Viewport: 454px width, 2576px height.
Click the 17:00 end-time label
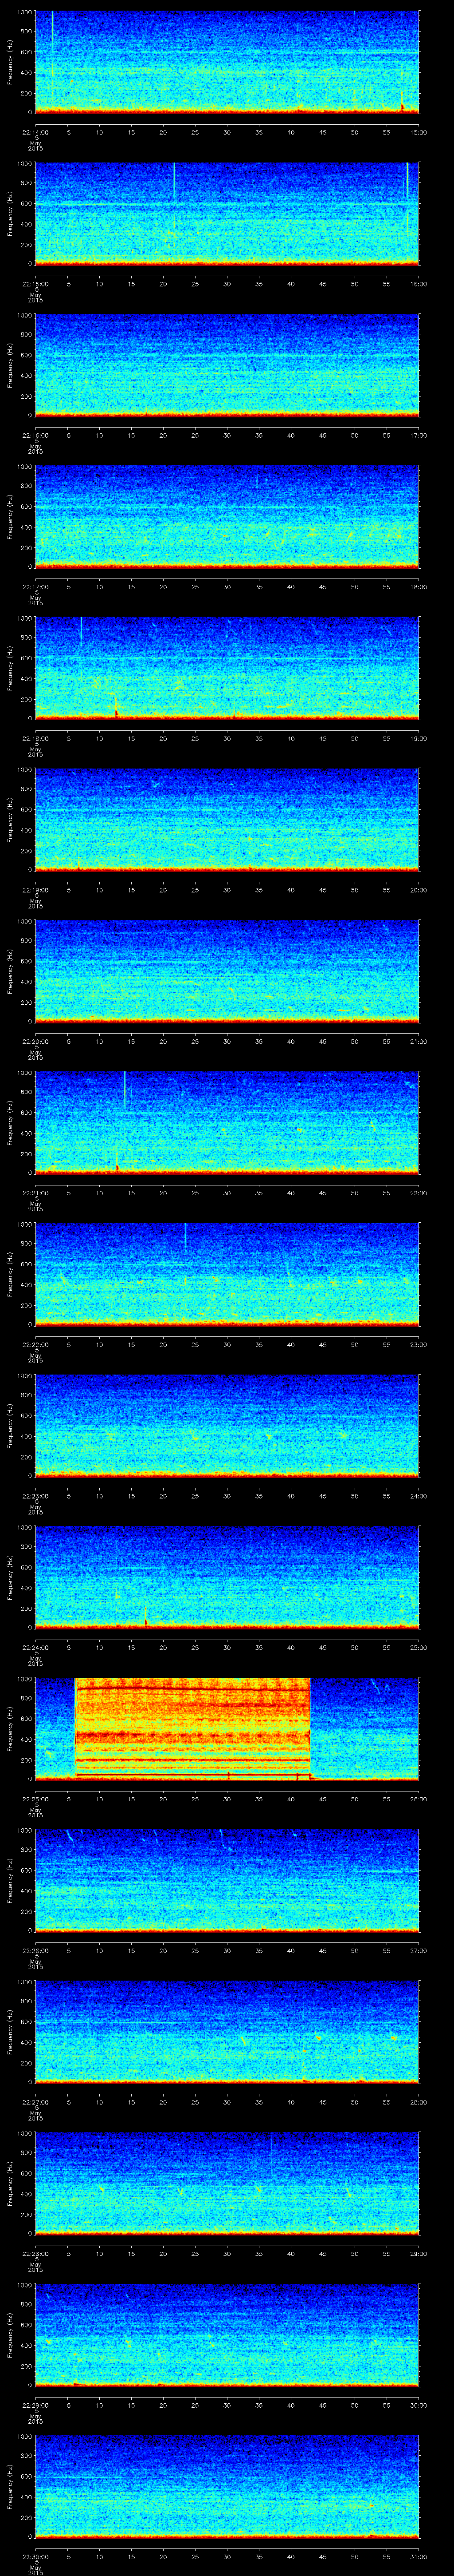[x=418, y=435]
